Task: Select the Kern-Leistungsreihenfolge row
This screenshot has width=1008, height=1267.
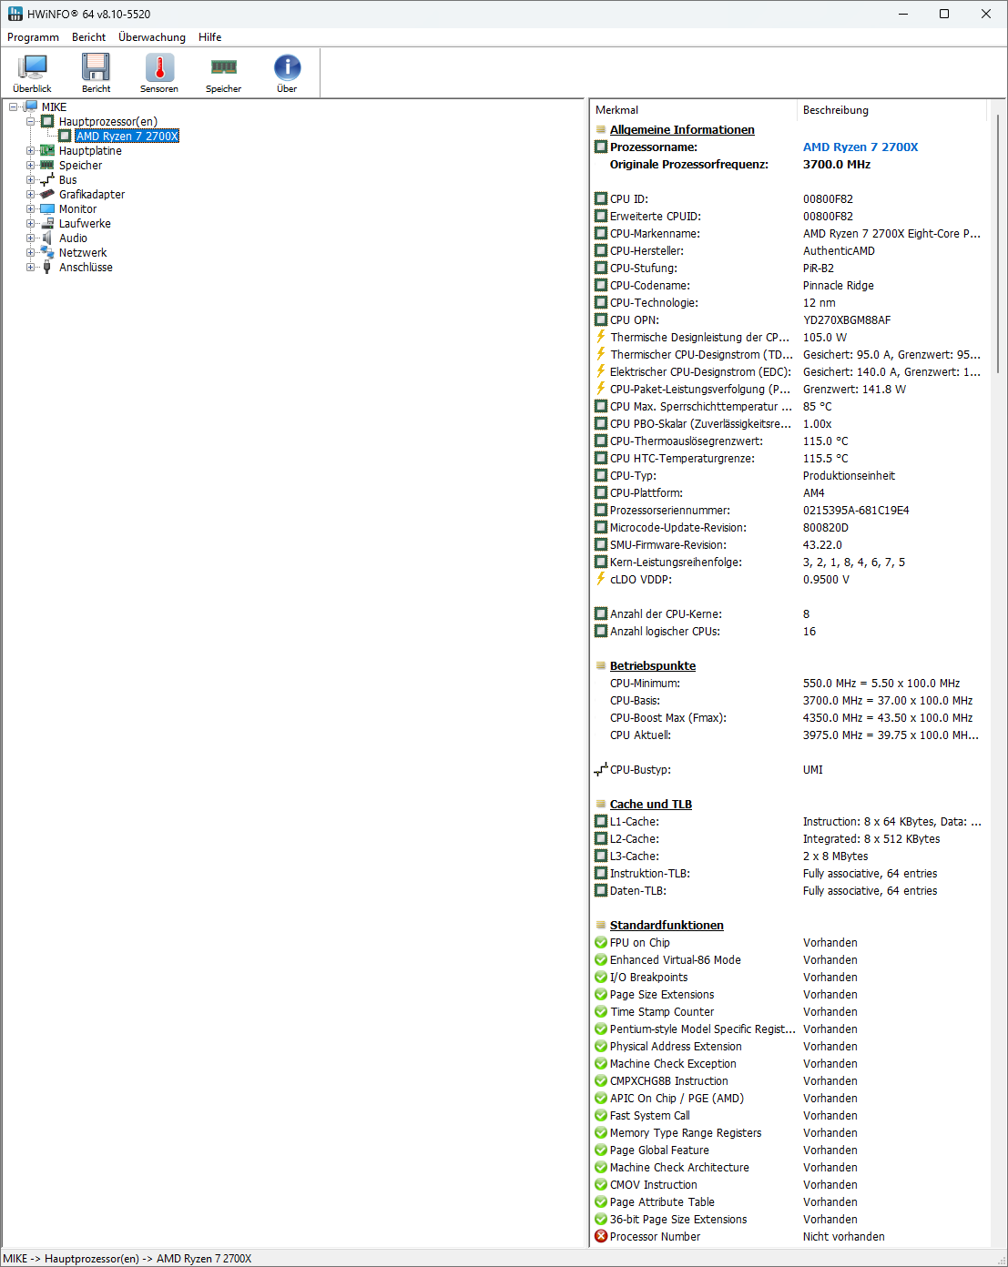Action: click(789, 563)
